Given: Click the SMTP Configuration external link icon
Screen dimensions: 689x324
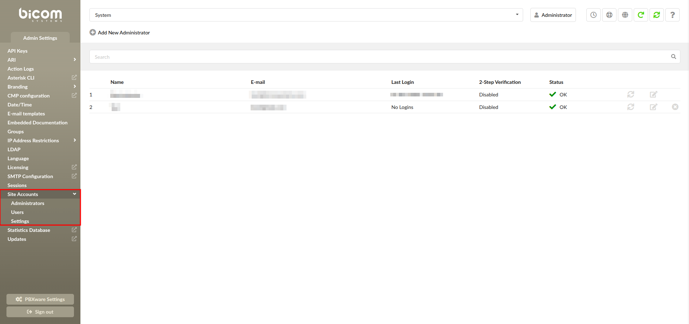Looking at the screenshot, I should pyautogui.click(x=74, y=176).
